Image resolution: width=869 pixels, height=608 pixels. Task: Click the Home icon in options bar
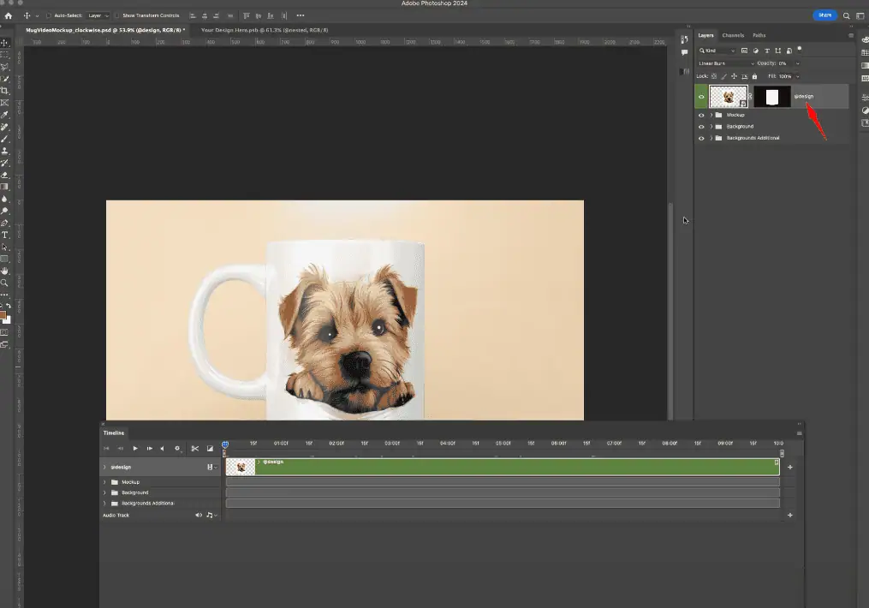coord(9,15)
